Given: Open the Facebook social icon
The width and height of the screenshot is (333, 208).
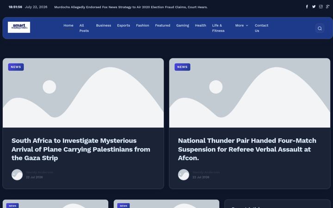Looking at the screenshot, I should point(307,6).
